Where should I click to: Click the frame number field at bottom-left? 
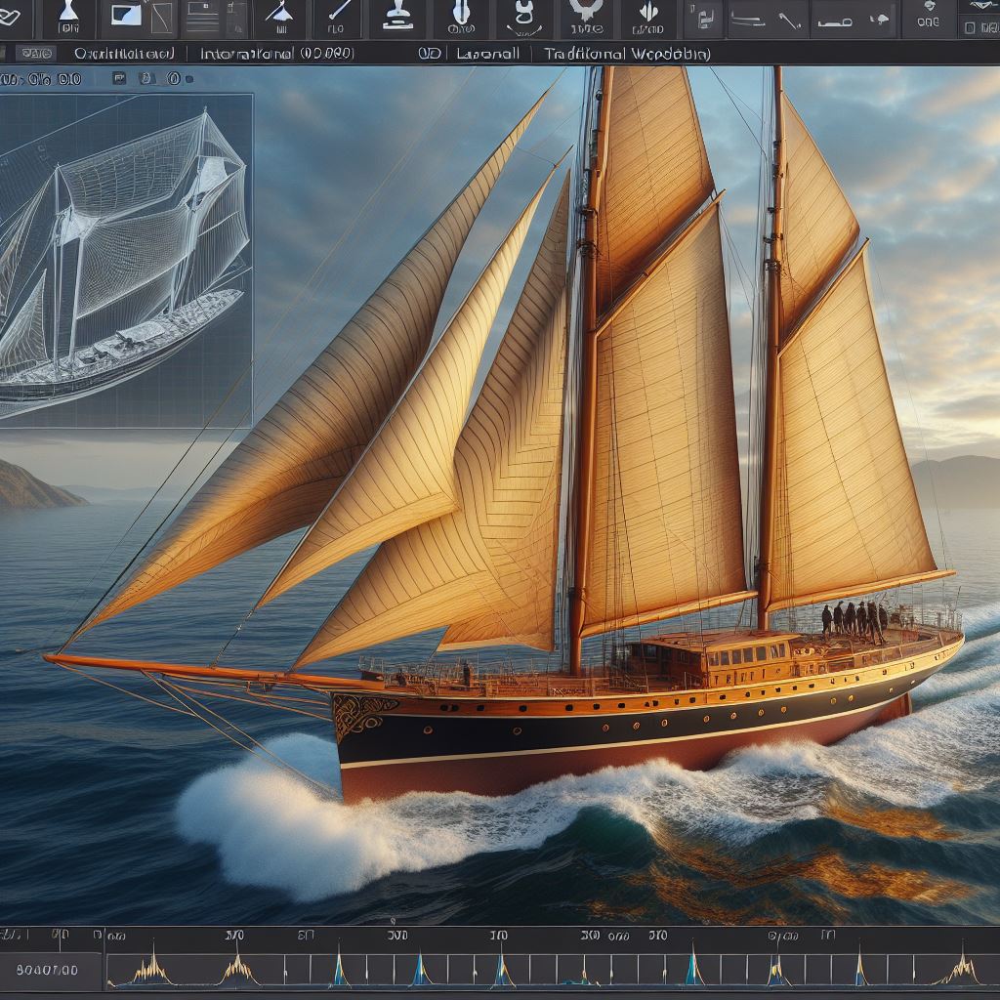49,971
